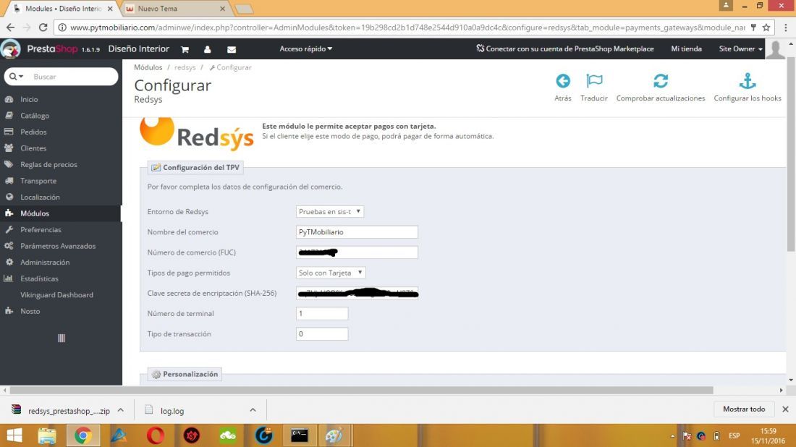Open the Chrome menu dots
Screen dimensions: 796x447
(785, 27)
